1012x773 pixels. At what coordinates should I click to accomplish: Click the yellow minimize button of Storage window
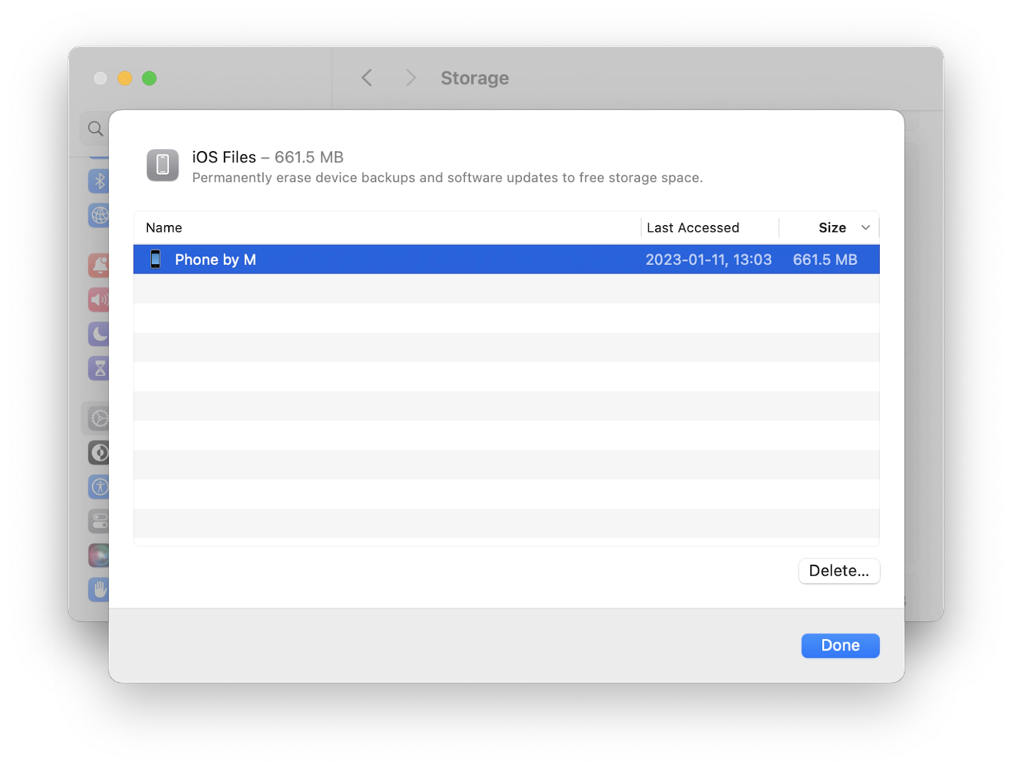(x=125, y=78)
